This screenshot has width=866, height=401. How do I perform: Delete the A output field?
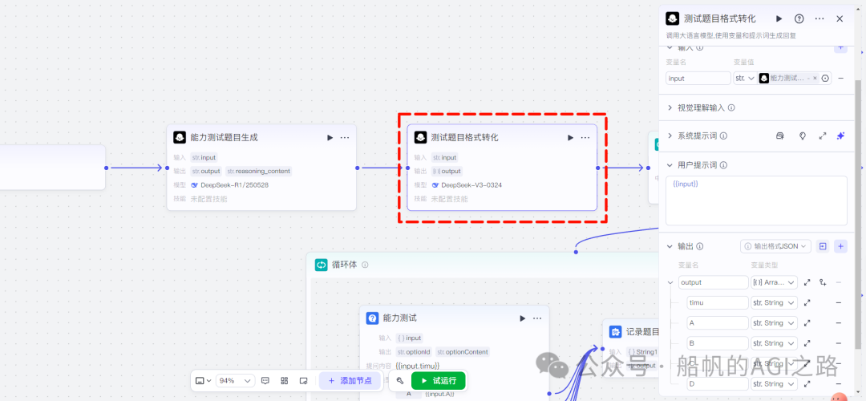[839, 323]
